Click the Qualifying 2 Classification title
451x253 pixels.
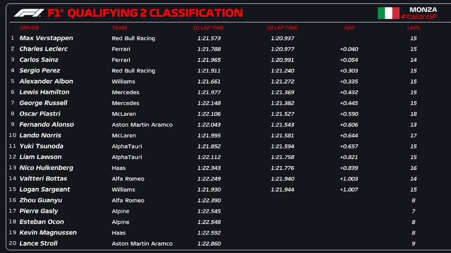click(x=155, y=13)
